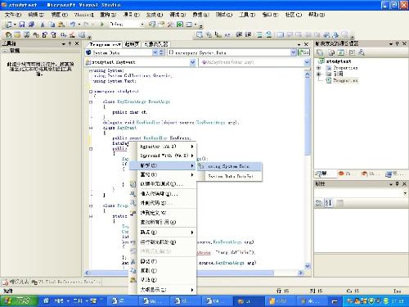
Task: Click the View Code icon in Solution Explorer
Action: (x=352, y=52)
